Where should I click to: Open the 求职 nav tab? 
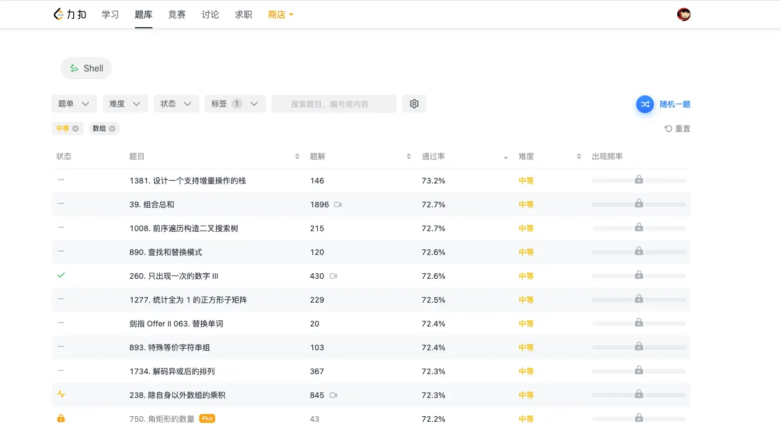click(x=244, y=15)
